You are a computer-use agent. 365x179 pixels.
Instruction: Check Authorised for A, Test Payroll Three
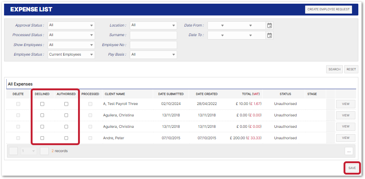66,104
